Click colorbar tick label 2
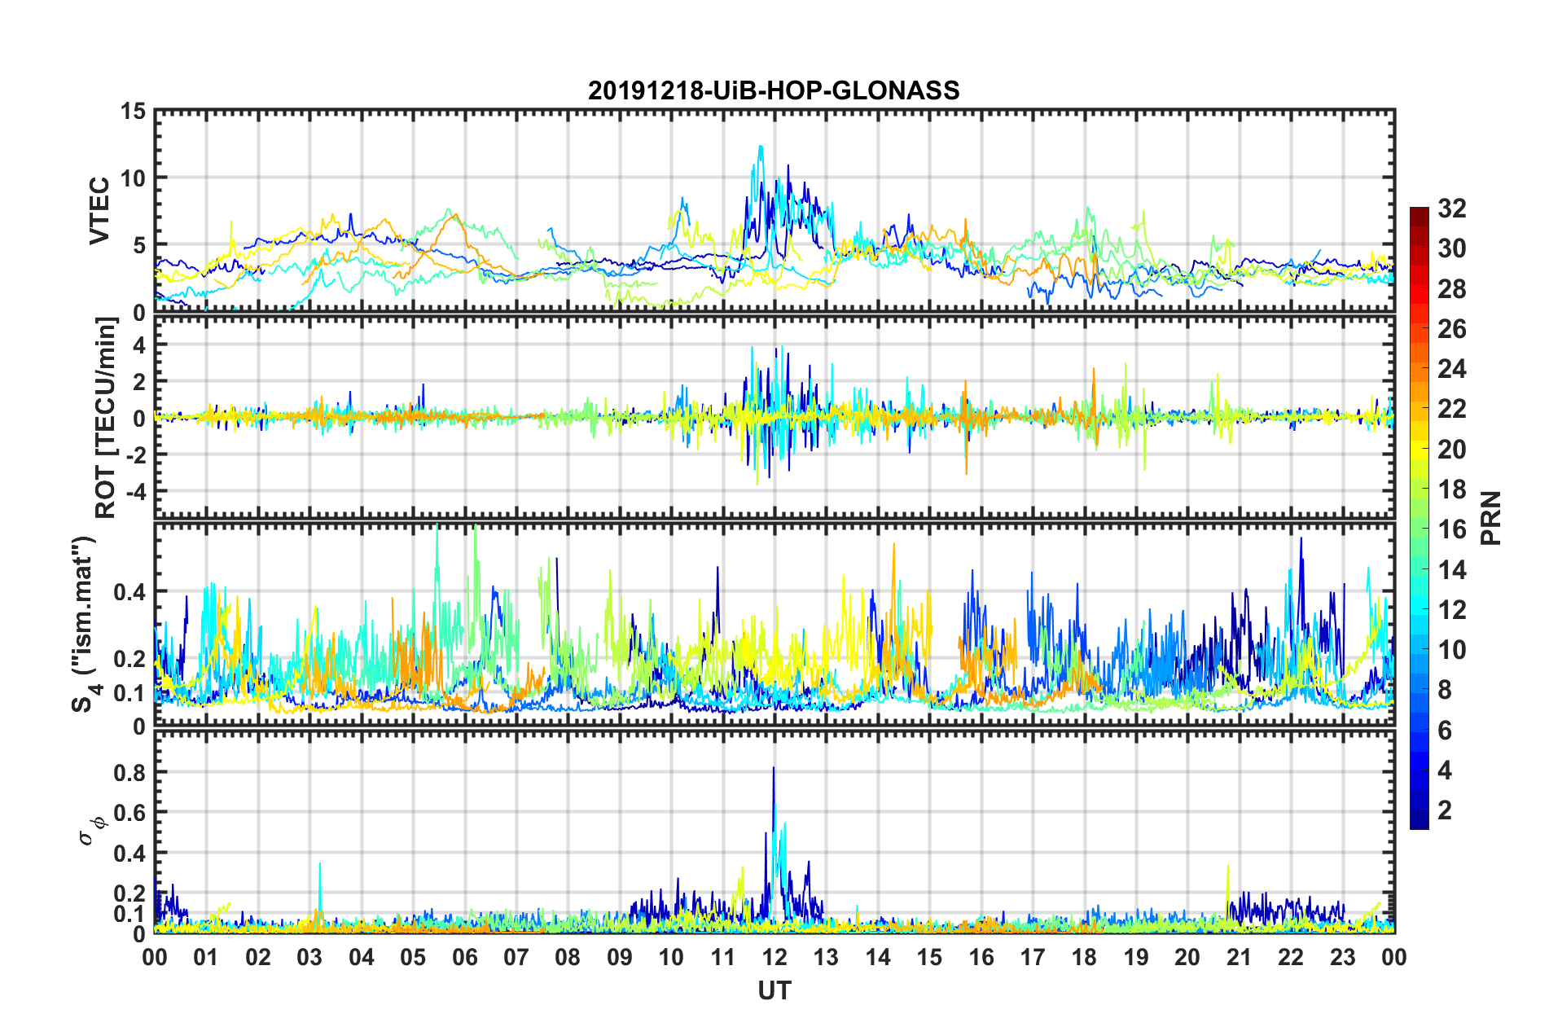Screen dimensions: 1549x1036 1445,810
